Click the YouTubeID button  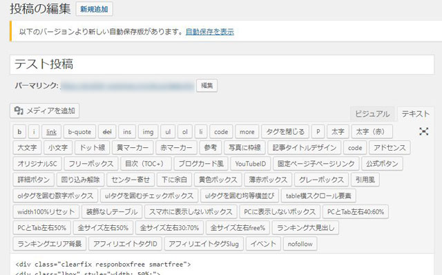[251, 164]
